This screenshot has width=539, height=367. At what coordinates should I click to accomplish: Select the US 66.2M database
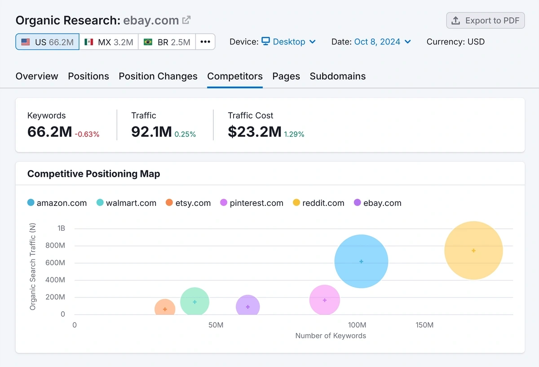[x=48, y=42]
